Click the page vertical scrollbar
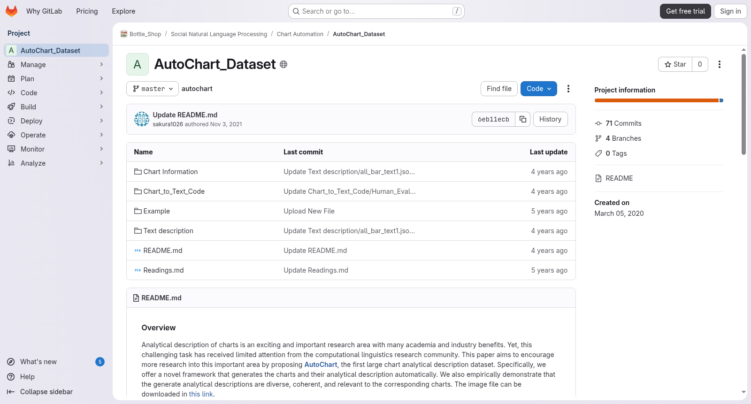 [x=743, y=104]
